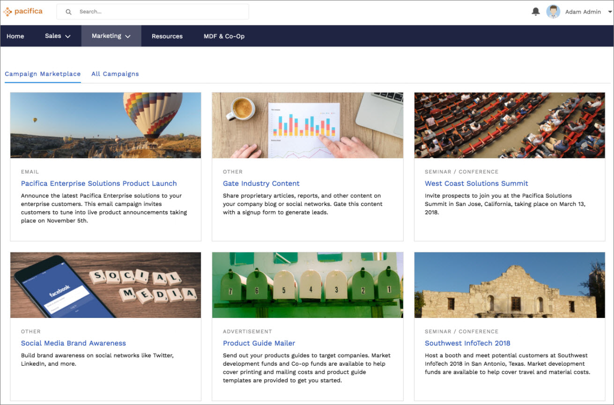Select the Campaign Marketplace tab
The height and width of the screenshot is (405, 614).
[x=43, y=74]
